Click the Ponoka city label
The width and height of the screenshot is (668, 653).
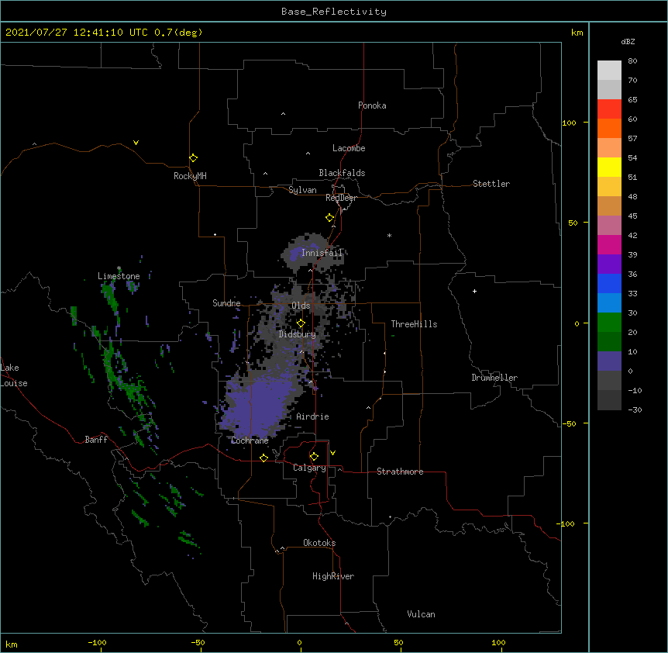click(x=372, y=105)
